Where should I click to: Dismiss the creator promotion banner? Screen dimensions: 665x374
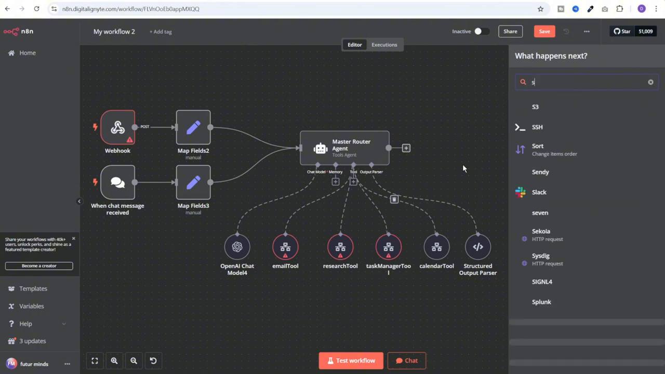coord(73,238)
